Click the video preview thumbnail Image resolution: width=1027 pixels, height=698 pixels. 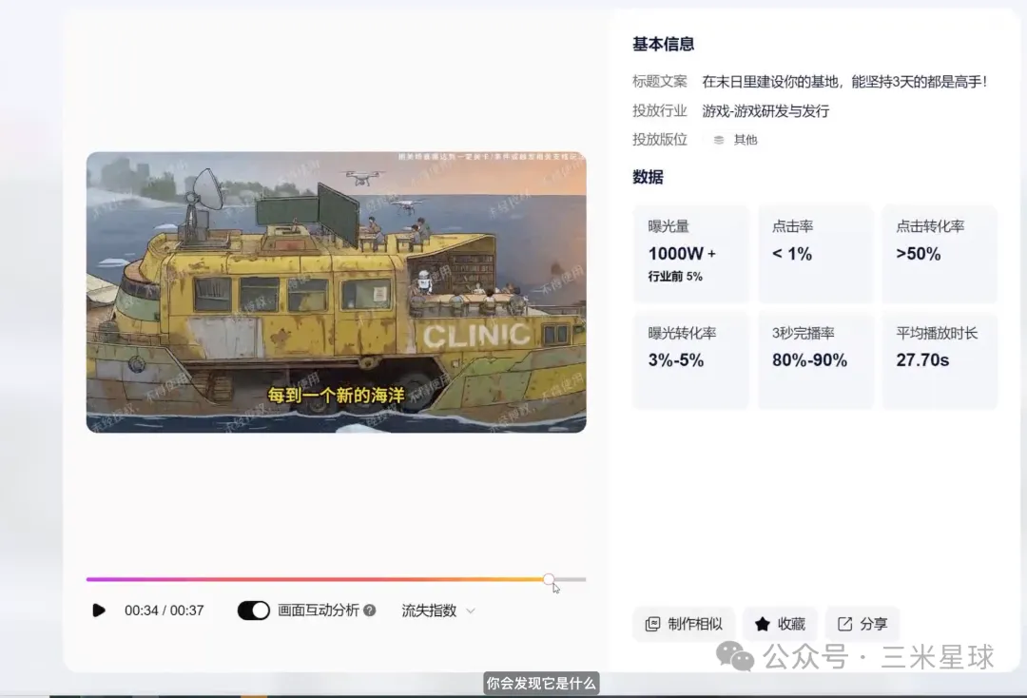(336, 292)
